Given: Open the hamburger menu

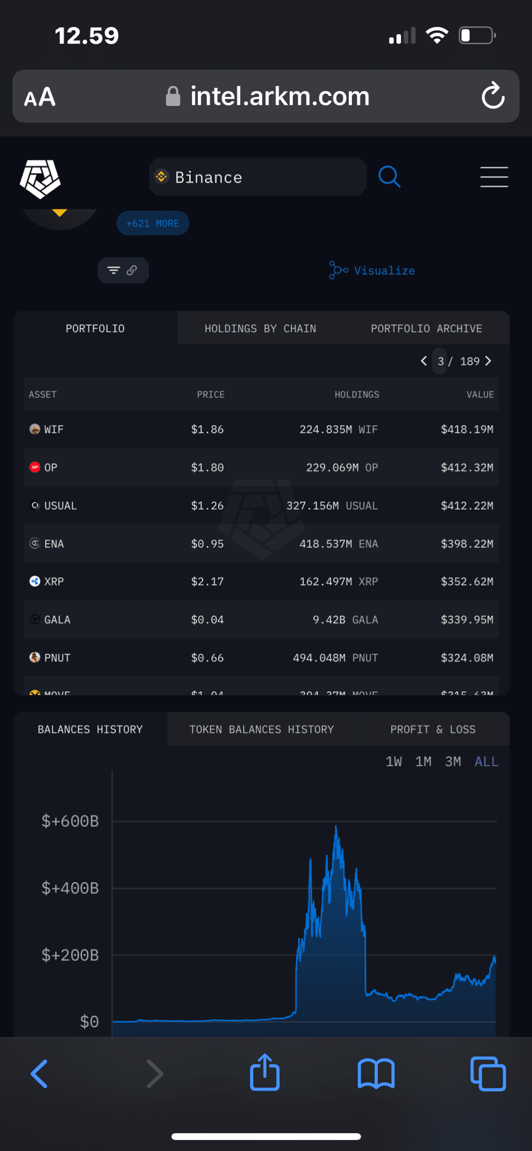Looking at the screenshot, I should (494, 177).
